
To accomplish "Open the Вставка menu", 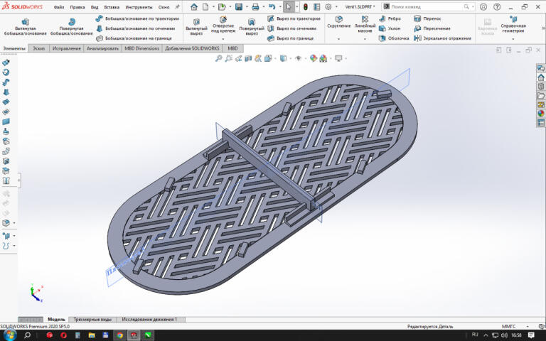I will click(112, 7).
